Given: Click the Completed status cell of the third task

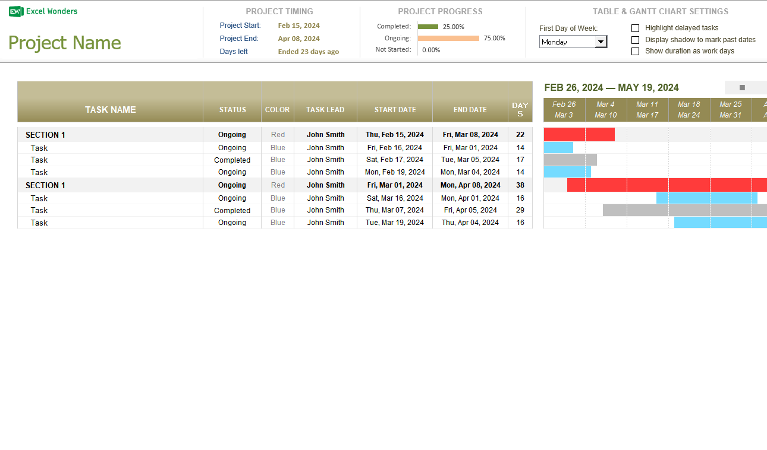Looking at the screenshot, I should (232, 160).
